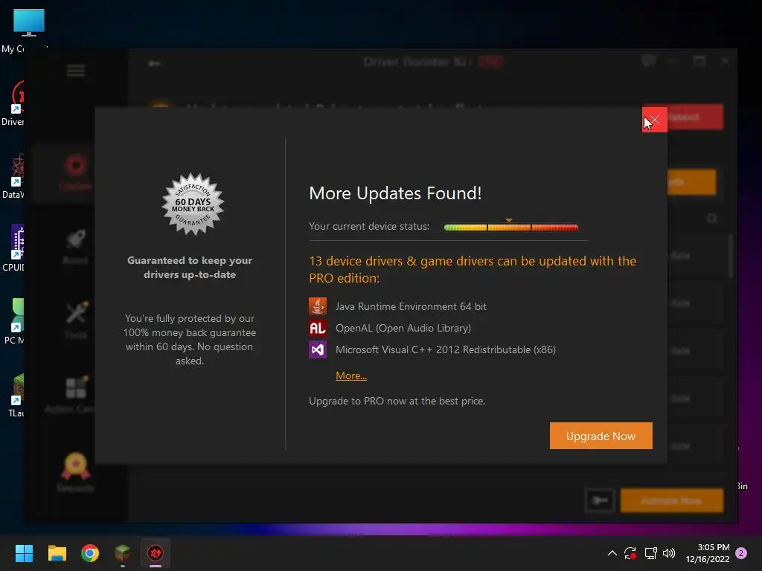Click the Driver Booster hamburger menu icon
The image size is (762, 571).
[76, 71]
